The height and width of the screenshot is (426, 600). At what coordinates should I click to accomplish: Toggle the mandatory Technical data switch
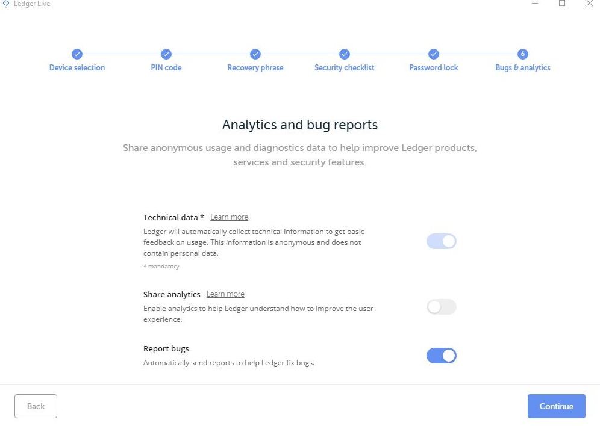(441, 241)
